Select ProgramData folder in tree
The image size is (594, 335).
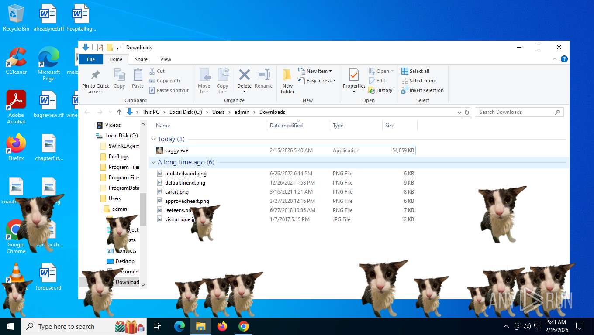coord(124,188)
